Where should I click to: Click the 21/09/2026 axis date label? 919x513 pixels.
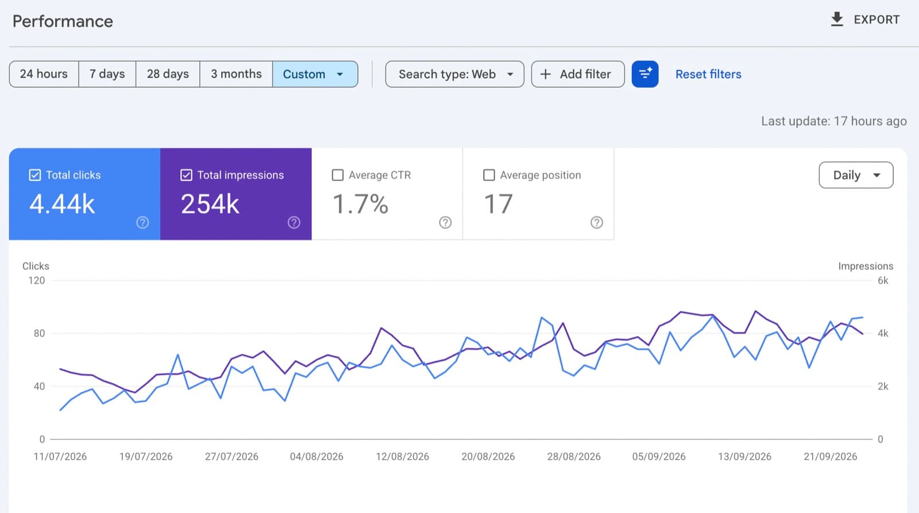831,457
